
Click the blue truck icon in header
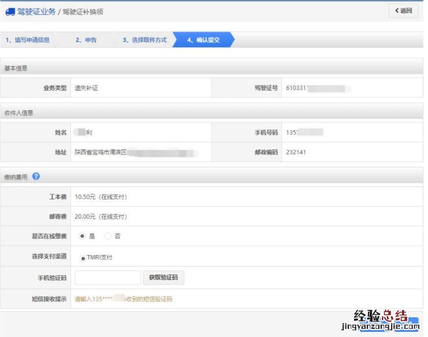click(x=10, y=12)
